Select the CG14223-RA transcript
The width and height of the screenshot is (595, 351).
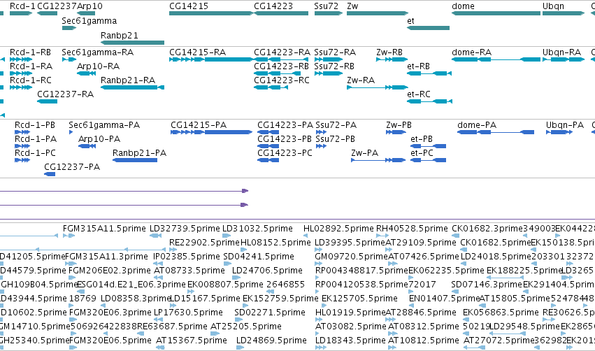click(x=281, y=59)
